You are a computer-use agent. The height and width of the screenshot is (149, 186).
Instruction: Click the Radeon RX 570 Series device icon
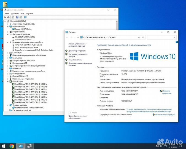pyautogui.click(x=14, y=29)
